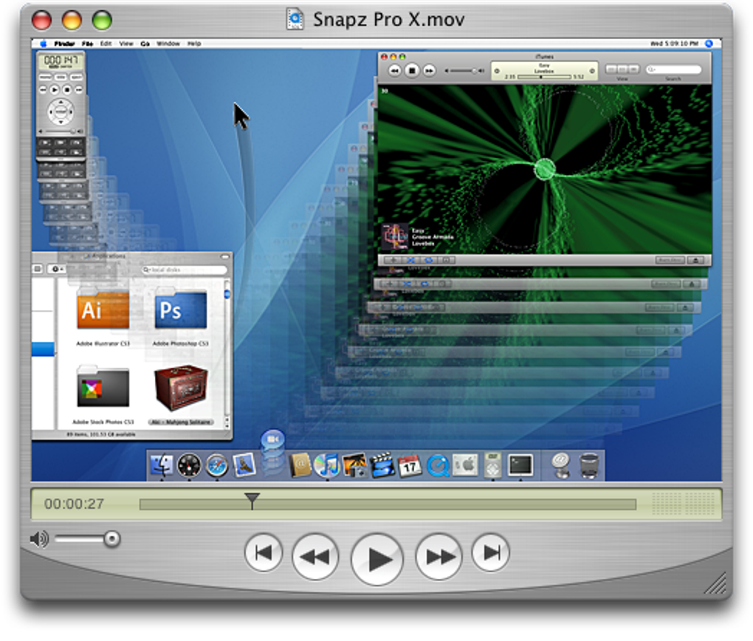
Task: Select the Adobe Photoshop CS3 folder icon
Action: pyautogui.click(x=181, y=309)
